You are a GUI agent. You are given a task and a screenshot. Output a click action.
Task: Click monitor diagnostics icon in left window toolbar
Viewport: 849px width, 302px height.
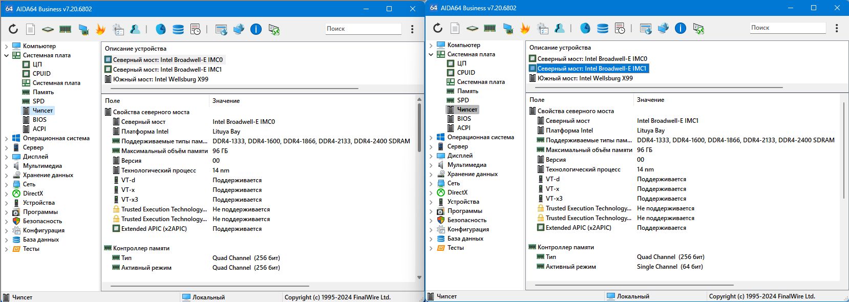point(83,29)
